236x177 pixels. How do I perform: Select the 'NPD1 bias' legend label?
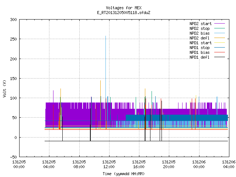(x=199, y=52)
